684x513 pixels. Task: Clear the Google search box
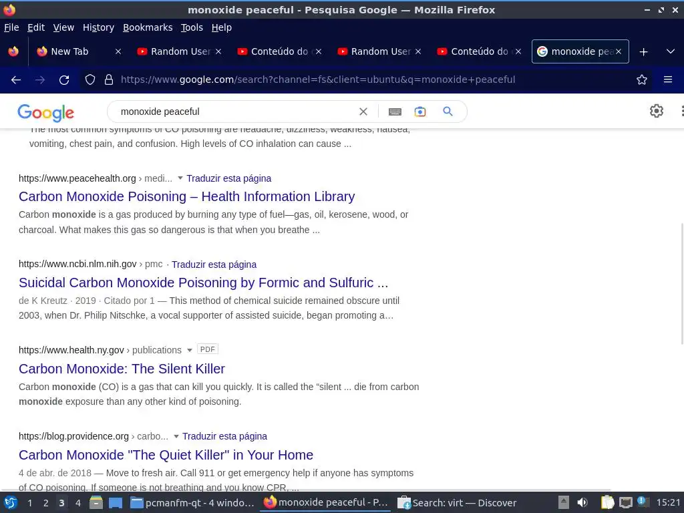[363, 112]
